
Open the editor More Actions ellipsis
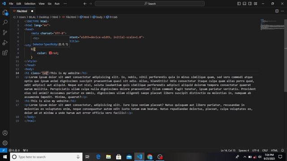point(282,11)
